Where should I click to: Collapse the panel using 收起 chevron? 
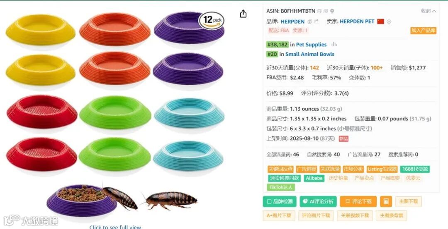[429, 11]
